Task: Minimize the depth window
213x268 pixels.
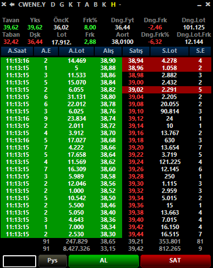Action: [x=200, y=5]
